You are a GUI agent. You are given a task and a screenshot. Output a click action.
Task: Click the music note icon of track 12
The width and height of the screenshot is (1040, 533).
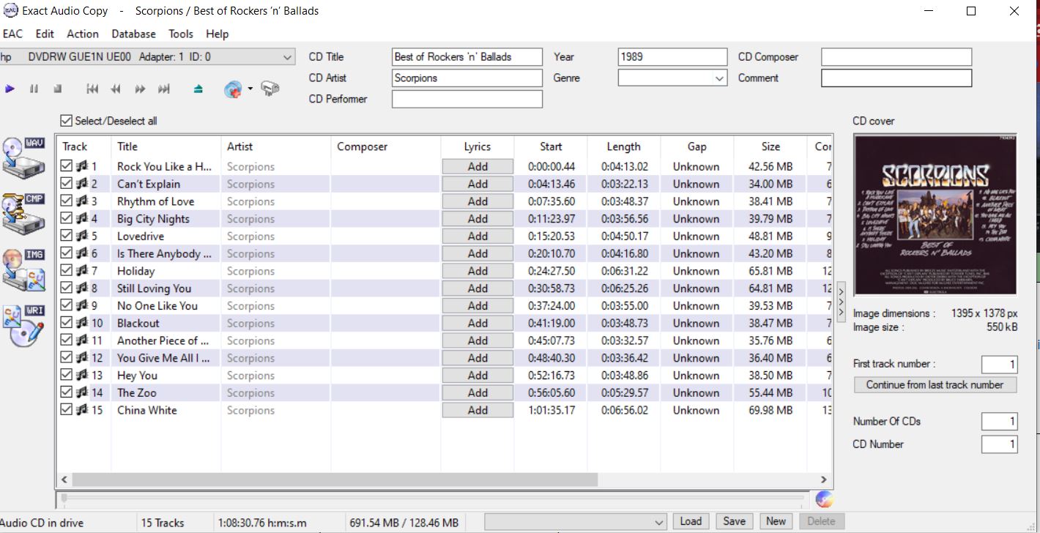[82, 358]
